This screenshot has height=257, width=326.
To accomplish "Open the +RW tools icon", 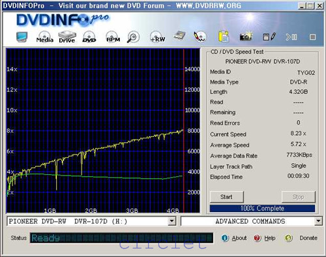I will click(158, 37).
